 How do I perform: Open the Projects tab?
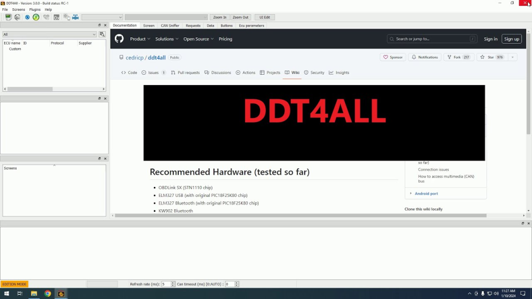tap(270, 73)
